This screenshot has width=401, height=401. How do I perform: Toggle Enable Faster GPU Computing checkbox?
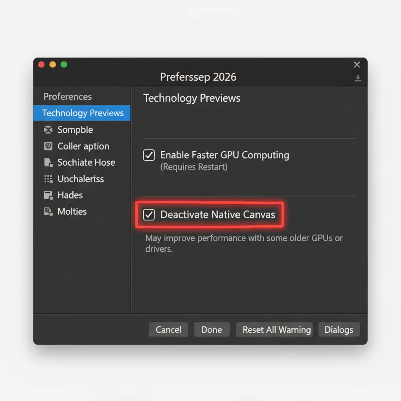click(149, 155)
